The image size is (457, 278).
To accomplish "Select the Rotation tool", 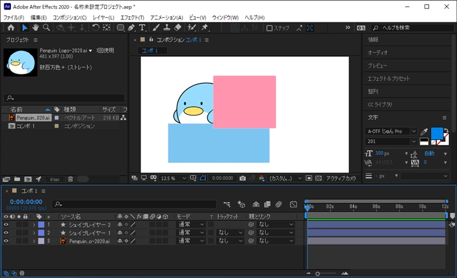I will point(96,28).
